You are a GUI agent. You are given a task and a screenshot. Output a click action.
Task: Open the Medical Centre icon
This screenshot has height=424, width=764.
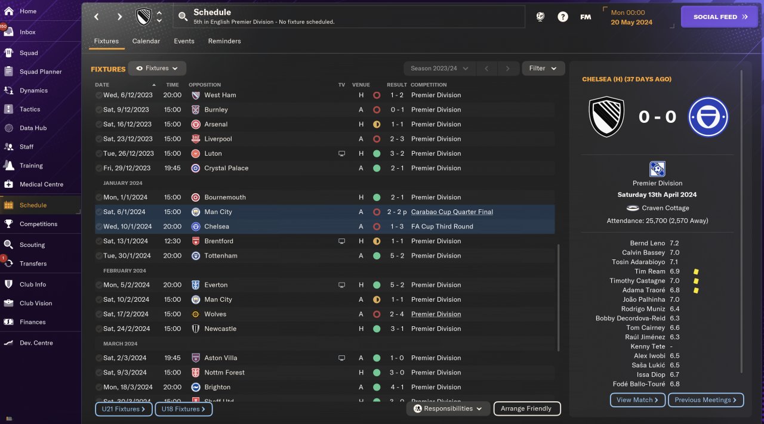[9, 184]
